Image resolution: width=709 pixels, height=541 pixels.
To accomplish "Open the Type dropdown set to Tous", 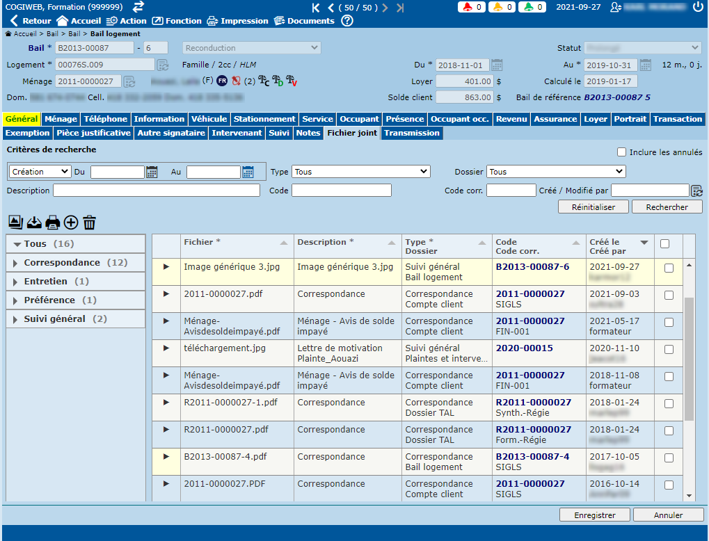I will (x=361, y=172).
